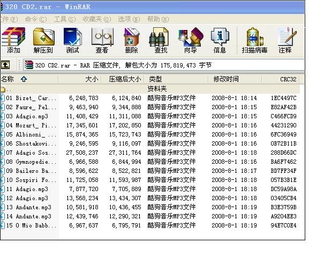Click the size value 27,508,237
Image resolution: width=316 pixels, height=274 pixels.
[x=82, y=153]
